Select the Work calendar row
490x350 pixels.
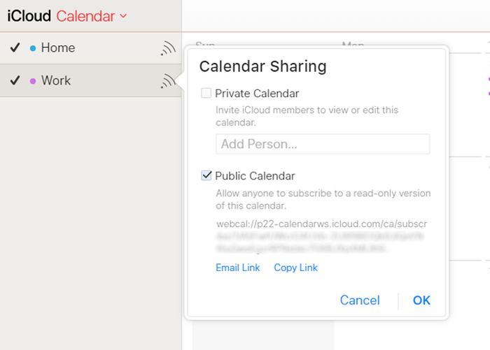90,81
